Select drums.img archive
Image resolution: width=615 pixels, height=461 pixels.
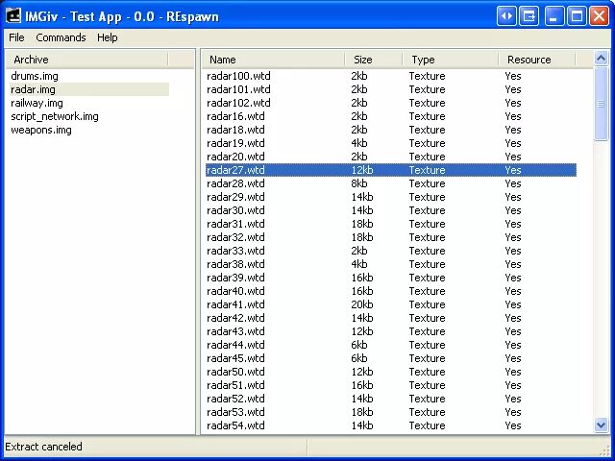[x=35, y=76]
